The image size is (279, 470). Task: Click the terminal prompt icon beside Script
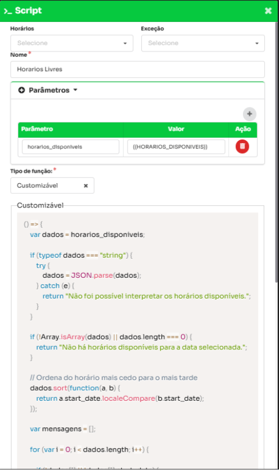8,11
